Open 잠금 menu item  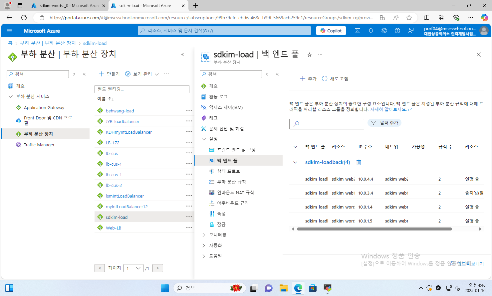point(221,224)
